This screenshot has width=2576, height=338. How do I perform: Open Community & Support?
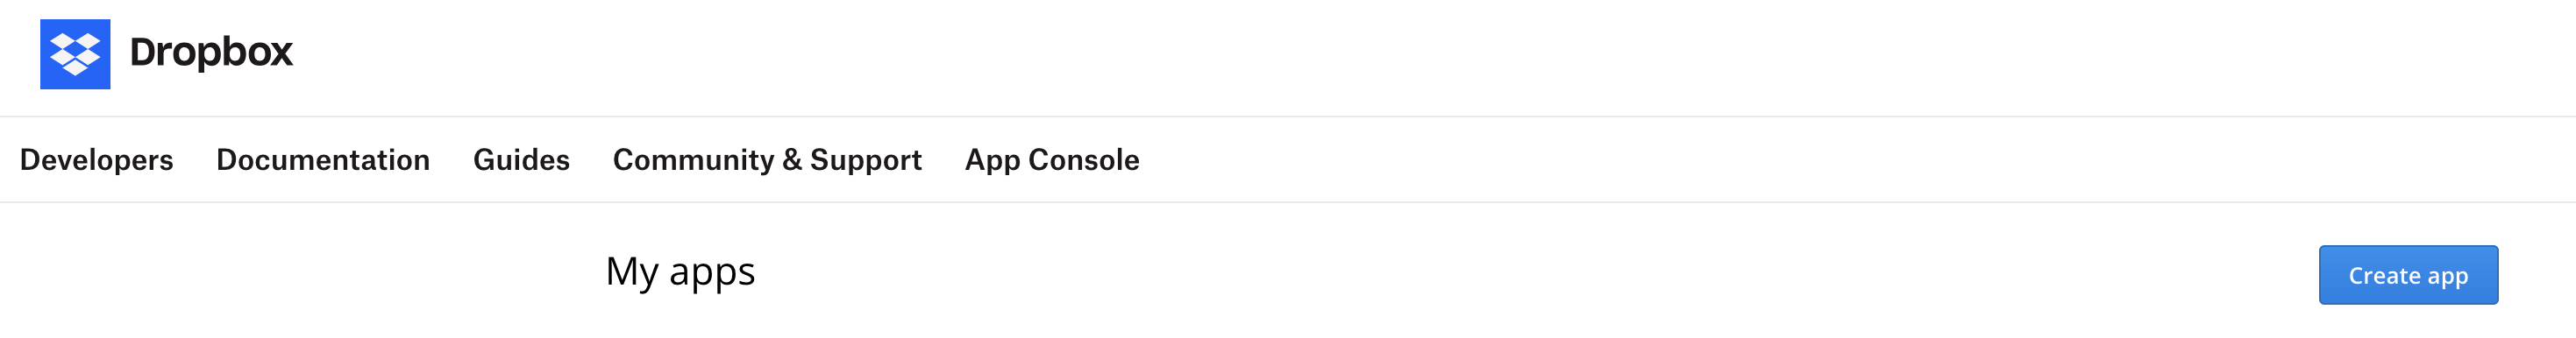point(767,160)
